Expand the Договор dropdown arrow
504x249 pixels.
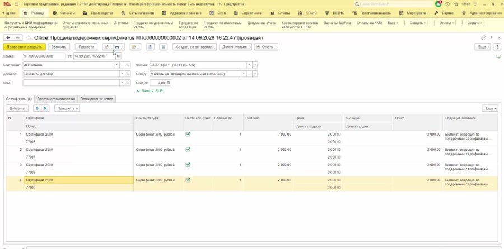tap(122, 74)
